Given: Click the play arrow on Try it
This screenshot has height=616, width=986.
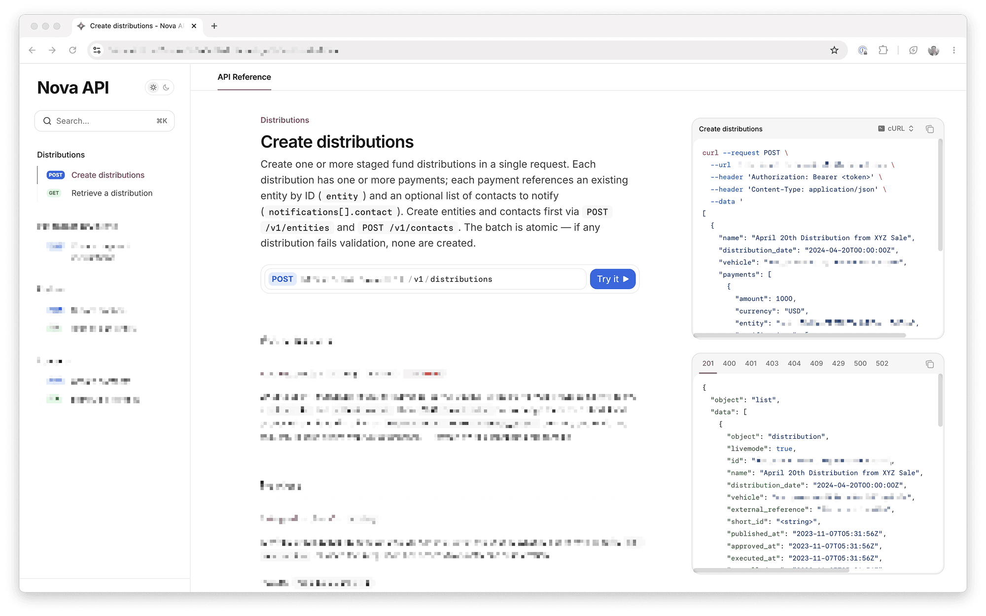Looking at the screenshot, I should [x=626, y=279].
